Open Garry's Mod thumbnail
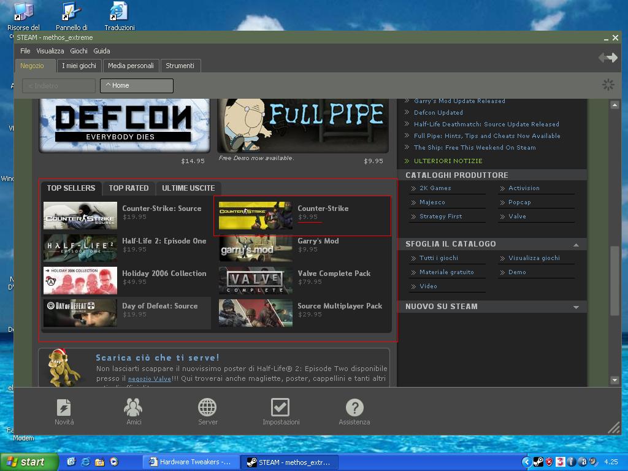 point(256,248)
